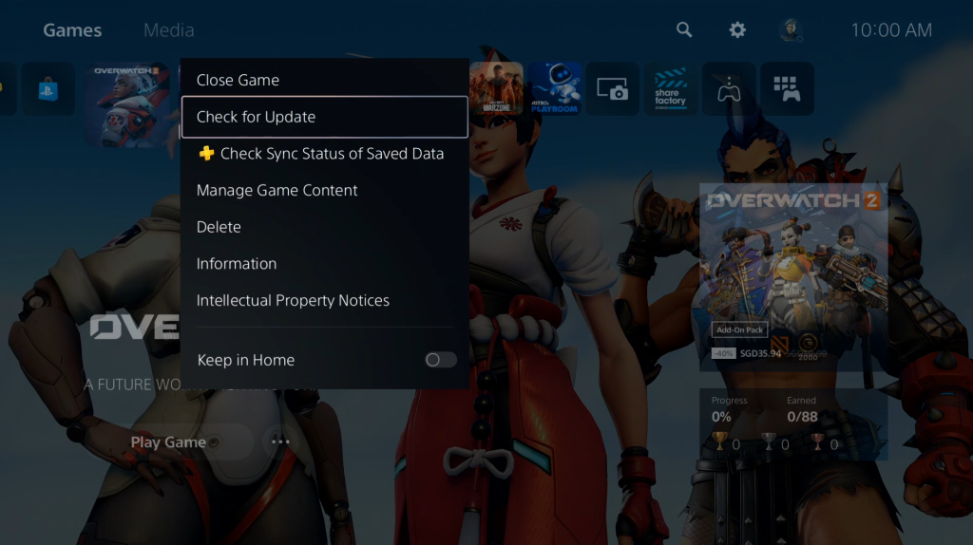Screen dimensions: 973x545
Task: Open the Call of Duty Warzone tile
Action: click(x=496, y=88)
